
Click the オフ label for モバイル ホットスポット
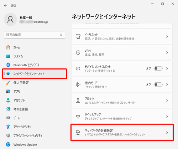[148, 68]
